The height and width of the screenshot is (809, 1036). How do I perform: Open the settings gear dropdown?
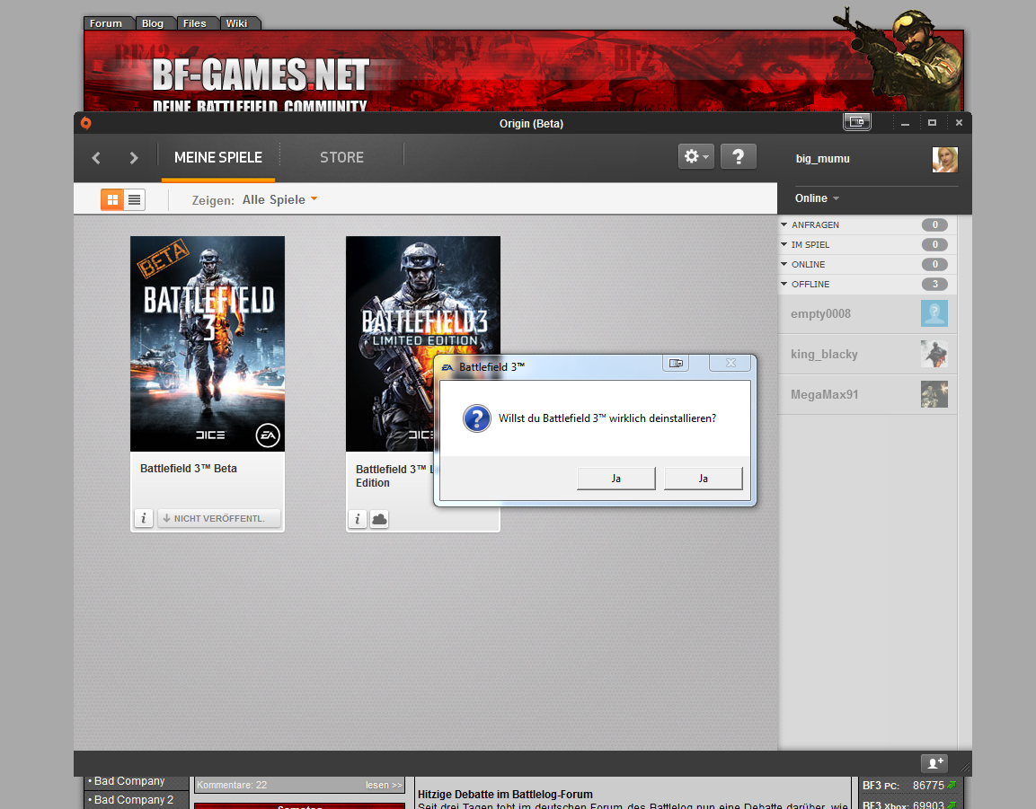pos(695,156)
